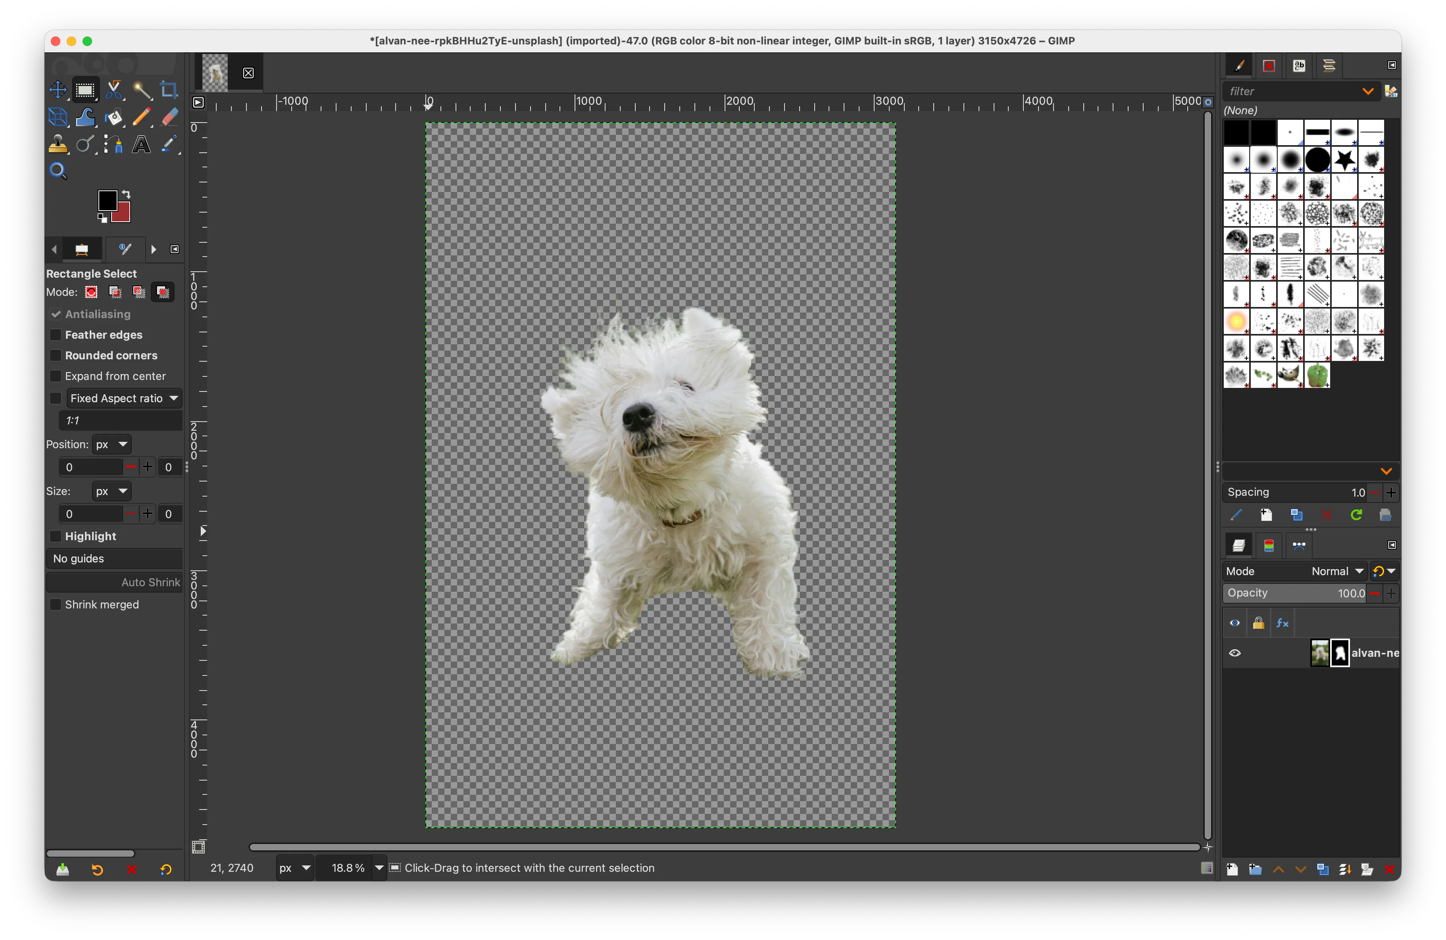Save tool preset at bottom left
1446x940 pixels.
click(x=63, y=869)
